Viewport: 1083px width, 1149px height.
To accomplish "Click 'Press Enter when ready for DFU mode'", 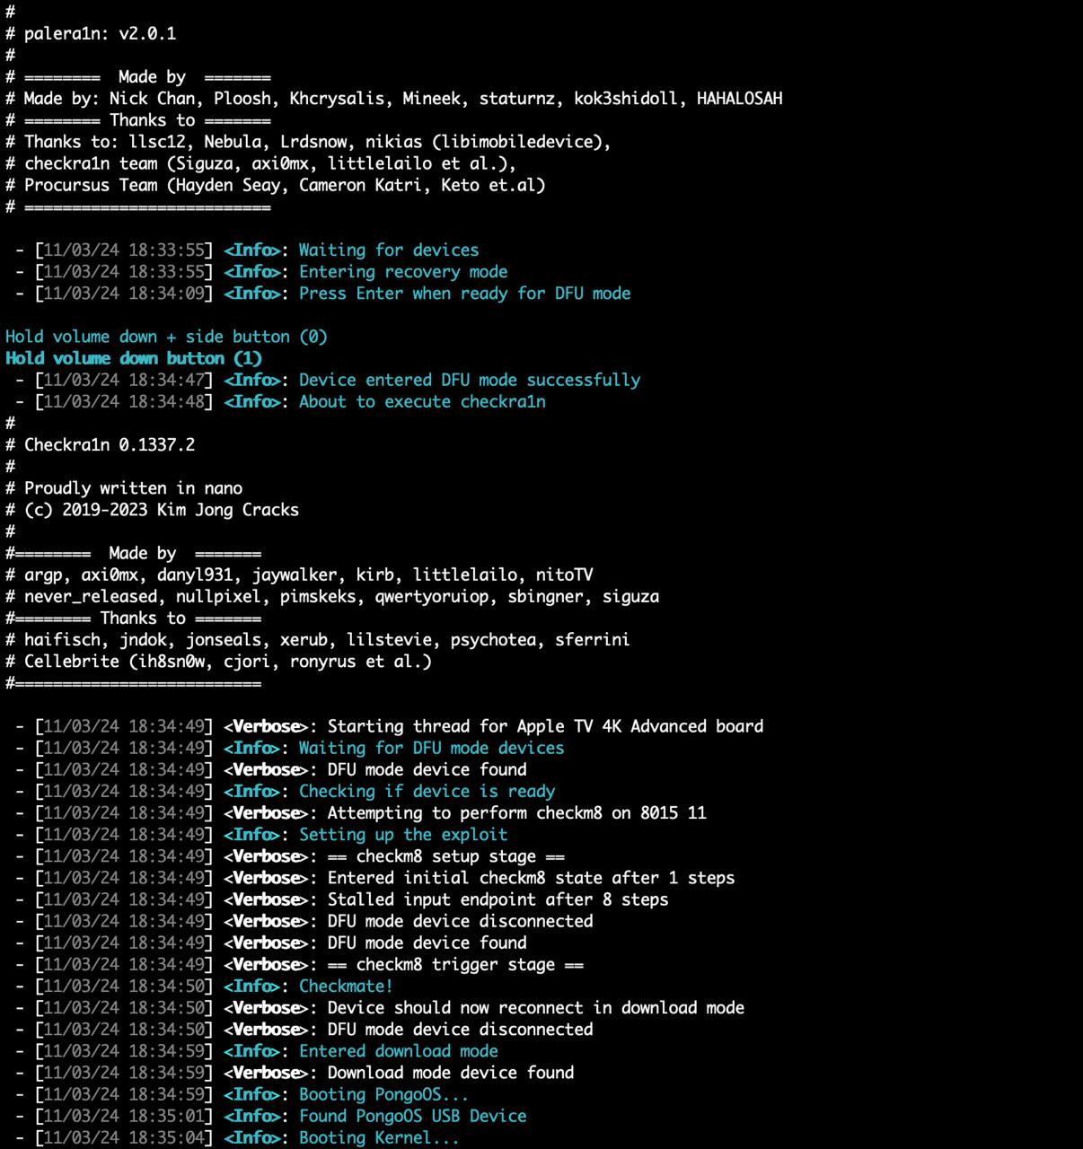I will (464, 294).
